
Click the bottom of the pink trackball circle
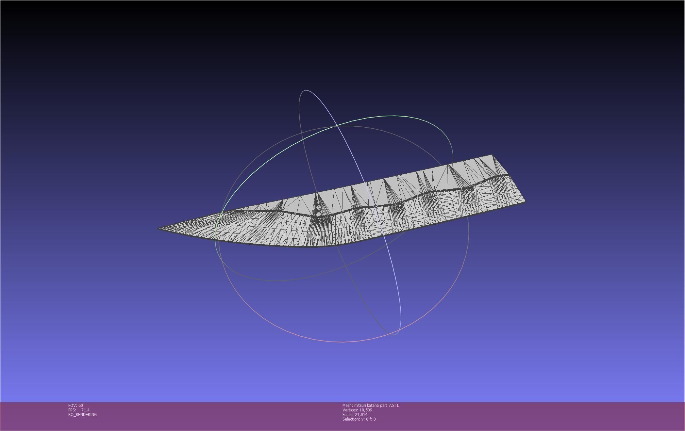tap(343, 342)
